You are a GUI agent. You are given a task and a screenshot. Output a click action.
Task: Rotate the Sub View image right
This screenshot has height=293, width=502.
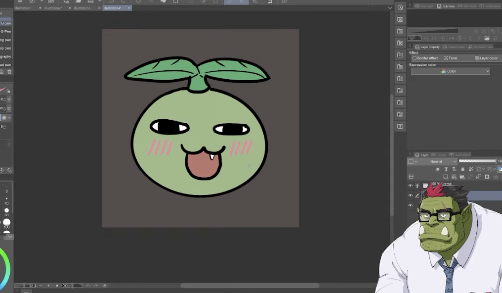[434, 38]
